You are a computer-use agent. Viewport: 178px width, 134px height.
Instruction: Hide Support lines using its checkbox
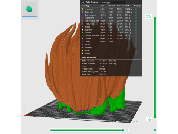pyautogui.click(x=136, y=33)
